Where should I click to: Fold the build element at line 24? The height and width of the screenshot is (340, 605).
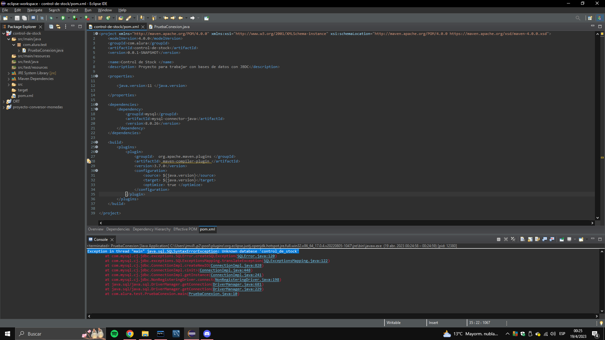[97, 142]
